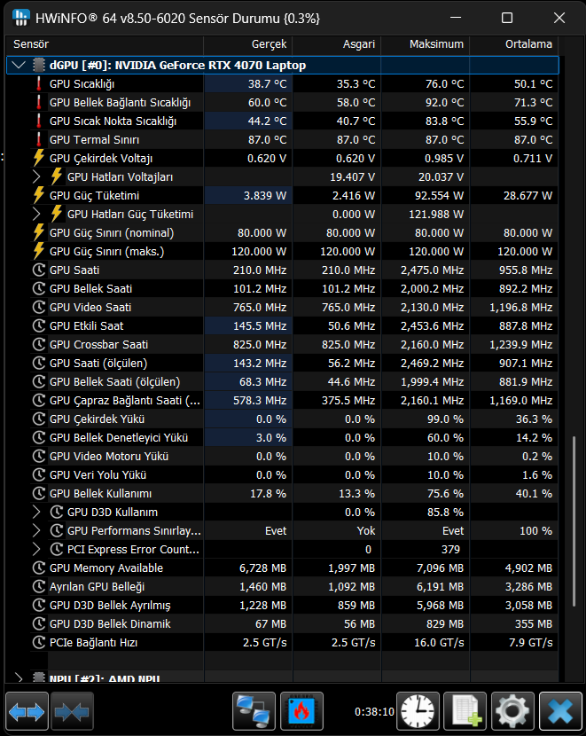Viewport: 586px width, 736px height.
Task: Click the 0:38:10 elapsed time readout
Action: pos(374,712)
